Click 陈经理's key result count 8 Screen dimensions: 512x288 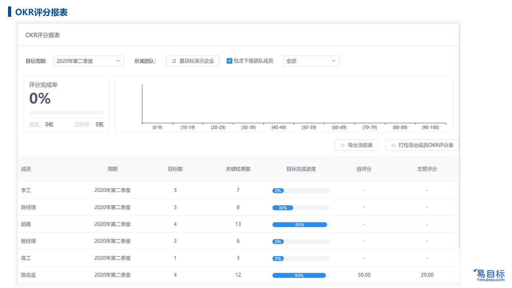coord(238,207)
